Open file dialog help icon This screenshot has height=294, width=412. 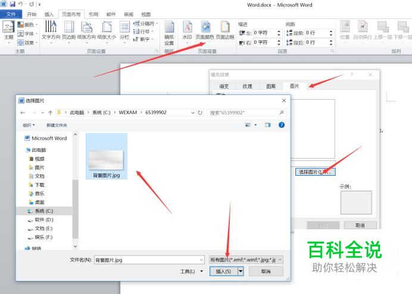click(x=282, y=125)
